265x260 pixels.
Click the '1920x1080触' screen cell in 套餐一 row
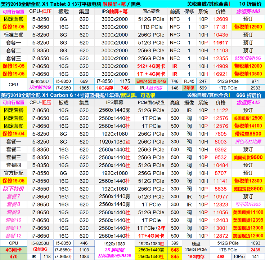(114, 142)
